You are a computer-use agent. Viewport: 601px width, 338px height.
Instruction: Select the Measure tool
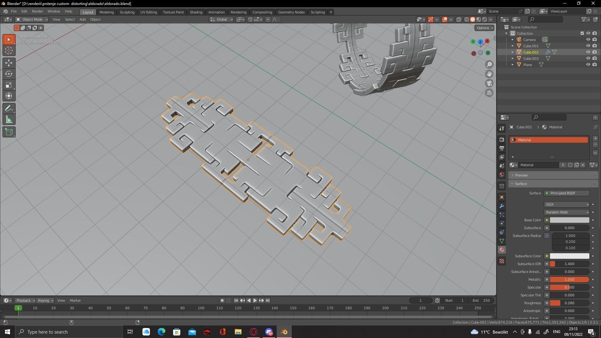9,120
